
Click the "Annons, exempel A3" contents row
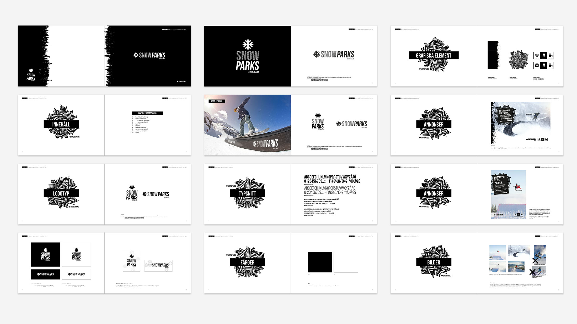coord(140,129)
